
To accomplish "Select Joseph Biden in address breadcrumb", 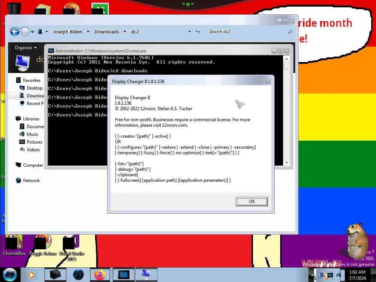I will (x=67, y=32).
